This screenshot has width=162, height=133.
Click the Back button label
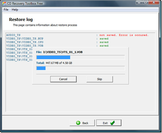(85, 123)
